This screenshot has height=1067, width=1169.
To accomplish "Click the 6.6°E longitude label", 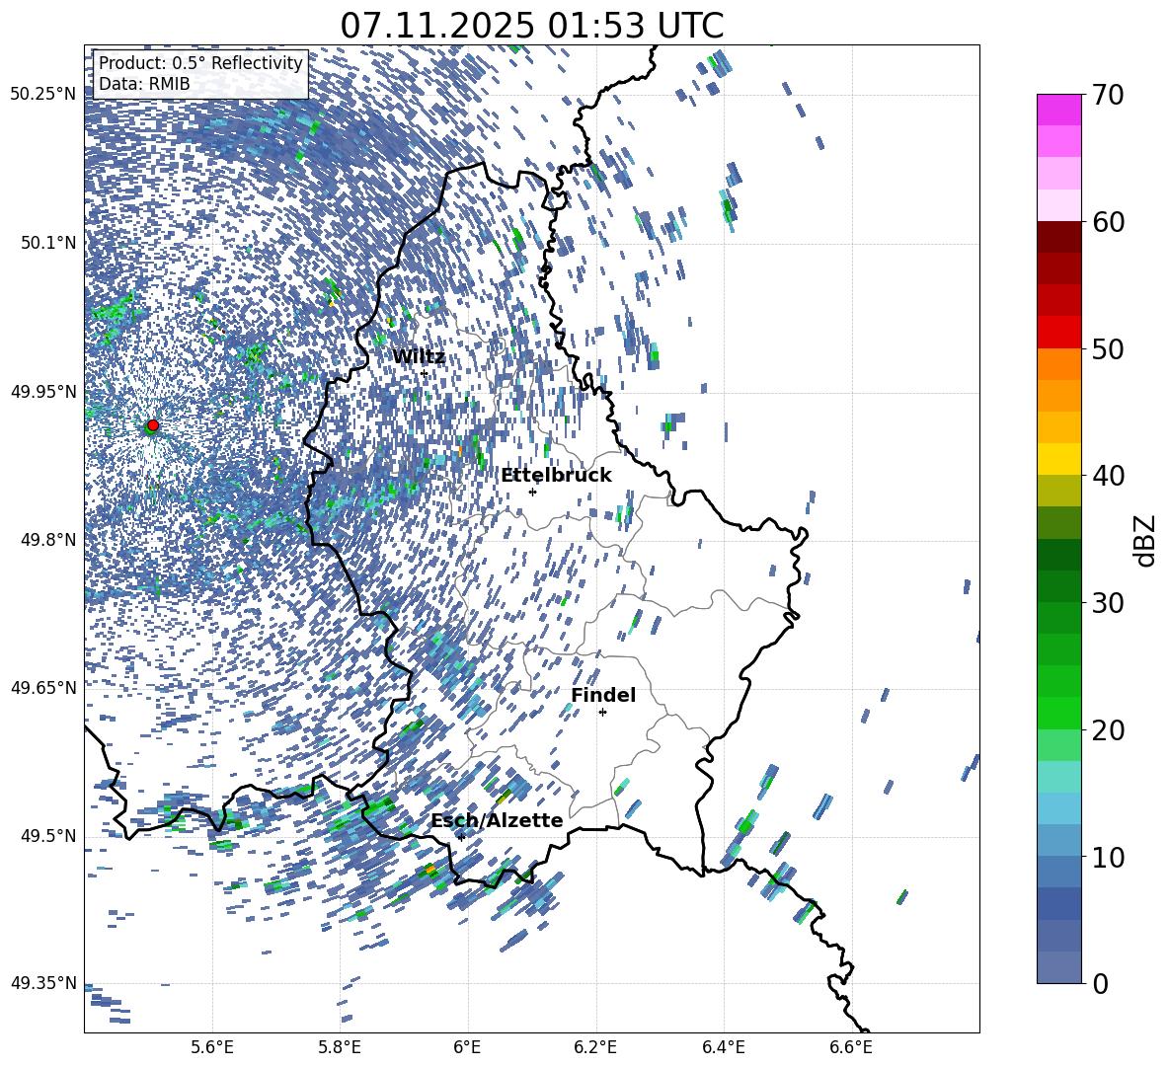I will pyautogui.click(x=851, y=1048).
